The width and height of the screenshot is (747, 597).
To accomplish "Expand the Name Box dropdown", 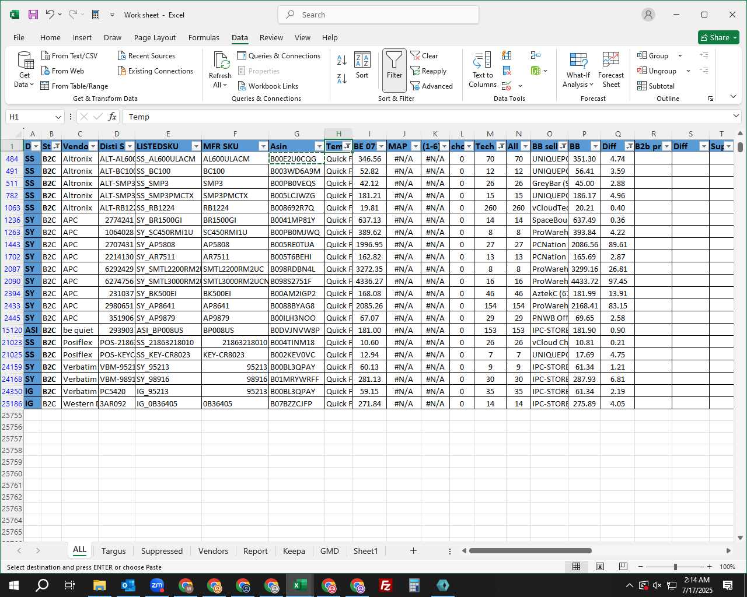I will [x=58, y=117].
